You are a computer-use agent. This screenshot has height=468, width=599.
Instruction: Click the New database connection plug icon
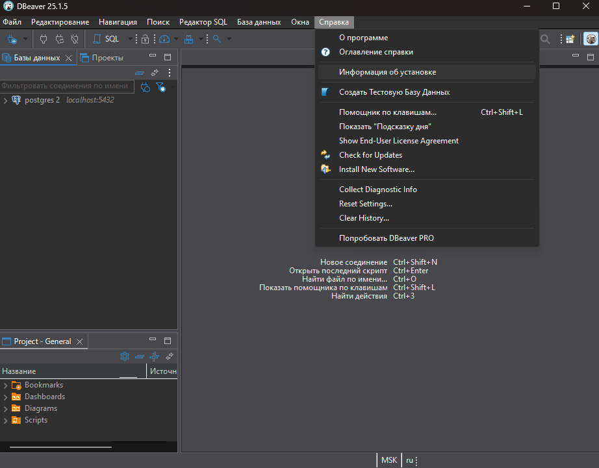[12, 39]
